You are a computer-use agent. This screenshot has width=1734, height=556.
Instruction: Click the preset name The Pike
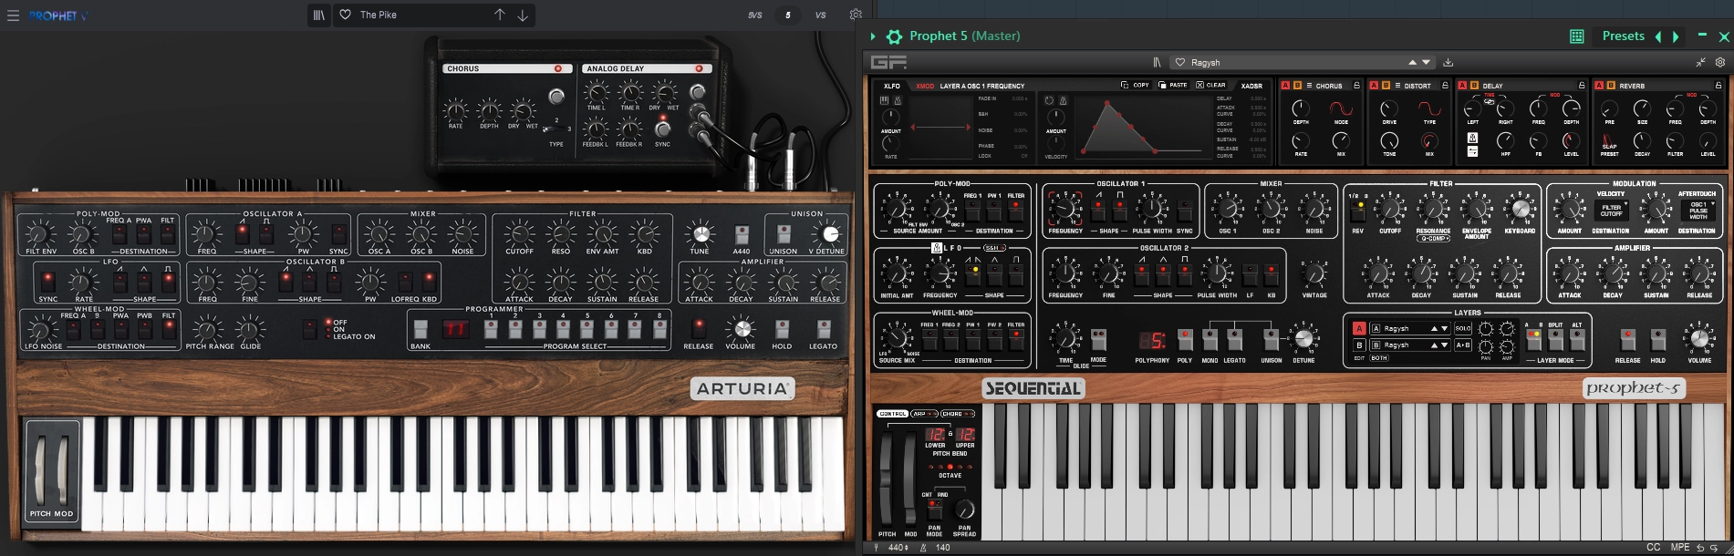click(378, 15)
